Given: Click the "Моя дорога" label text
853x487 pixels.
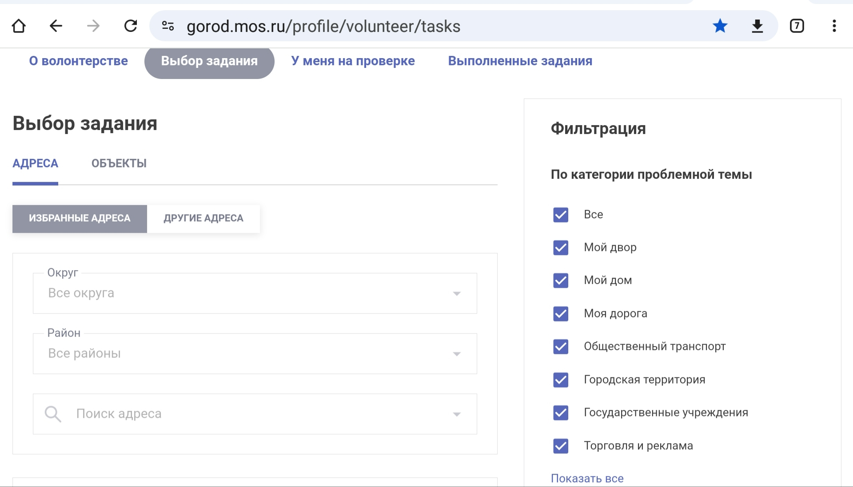Looking at the screenshot, I should pos(615,313).
